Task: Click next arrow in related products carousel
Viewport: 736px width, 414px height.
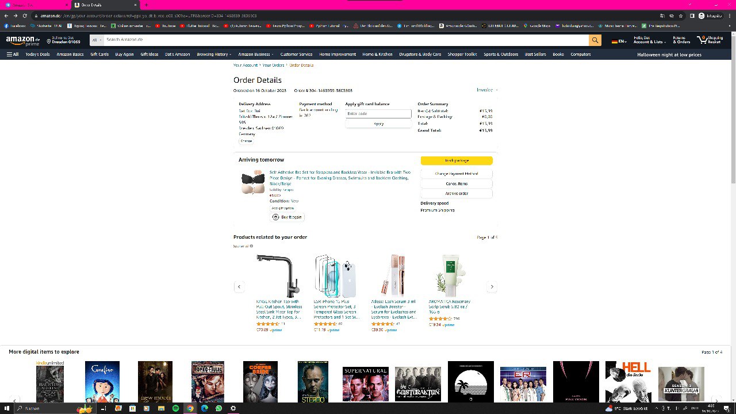Action: [492, 287]
